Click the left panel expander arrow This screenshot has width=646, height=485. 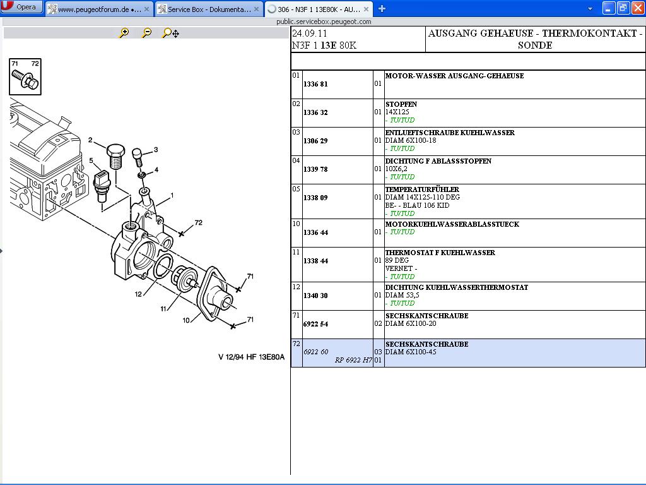pyautogui.click(x=1, y=251)
